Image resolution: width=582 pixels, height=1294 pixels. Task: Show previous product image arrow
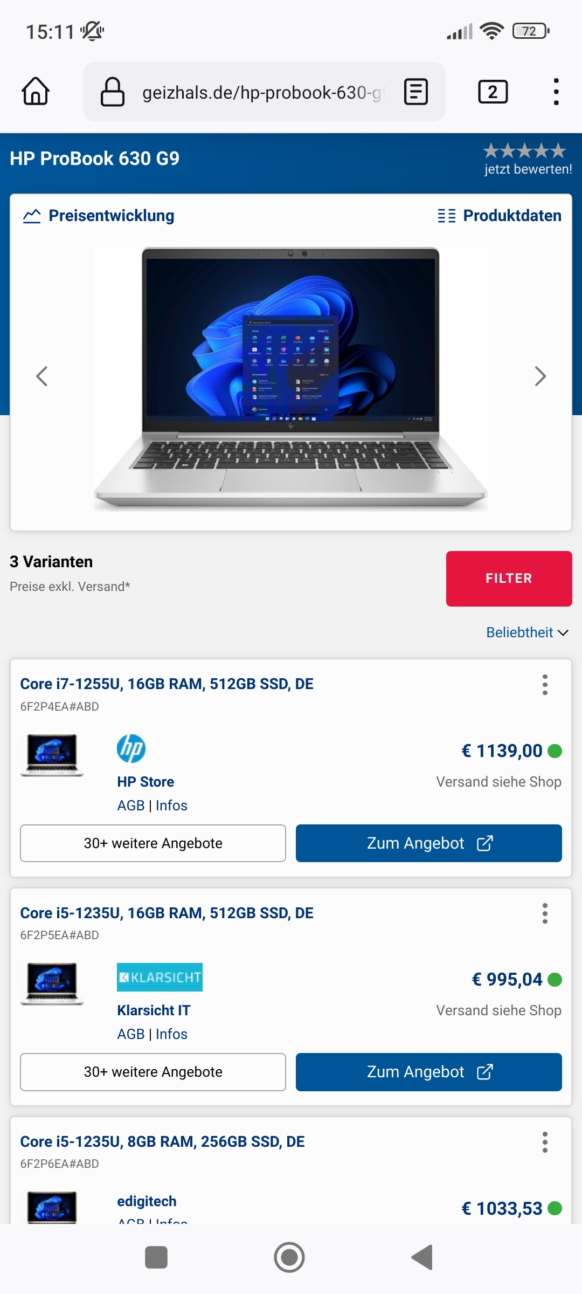(42, 376)
